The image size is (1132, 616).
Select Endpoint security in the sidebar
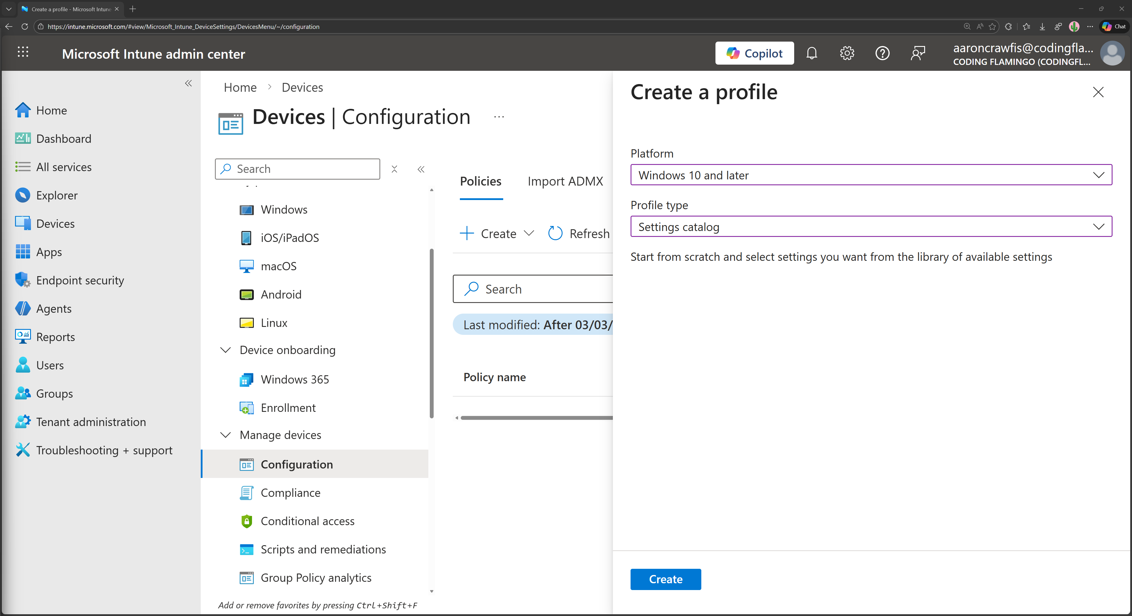pyautogui.click(x=80, y=280)
